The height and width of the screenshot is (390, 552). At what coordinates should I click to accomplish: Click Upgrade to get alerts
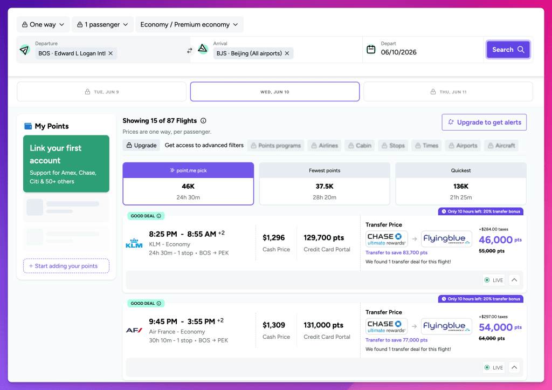click(484, 122)
